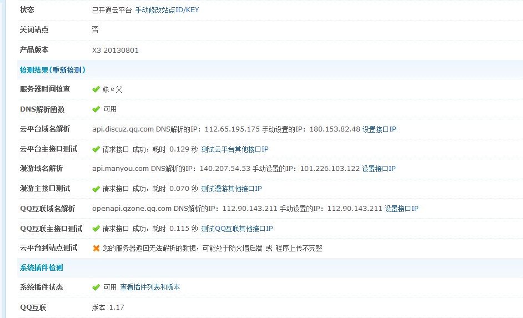
Task: Select the QQ互联域名解析 label
Action: 47,209
